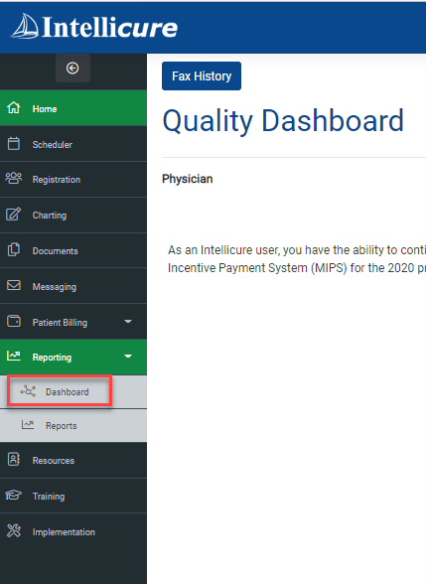Click the Reporting chart icon

14,356
